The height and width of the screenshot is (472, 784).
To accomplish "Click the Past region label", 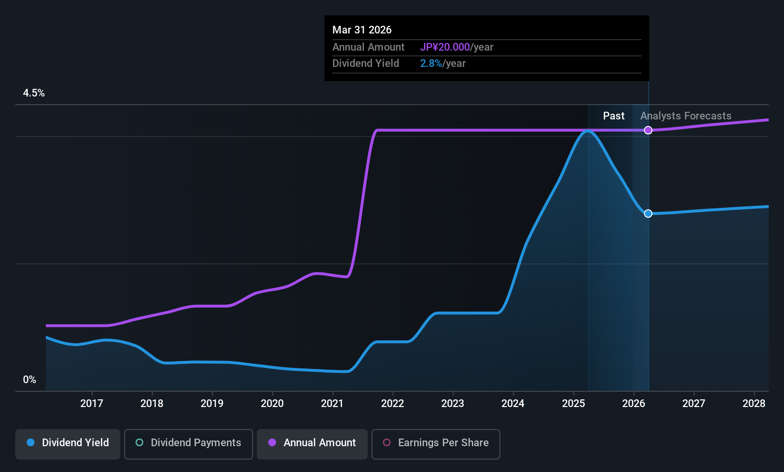I will coord(614,116).
